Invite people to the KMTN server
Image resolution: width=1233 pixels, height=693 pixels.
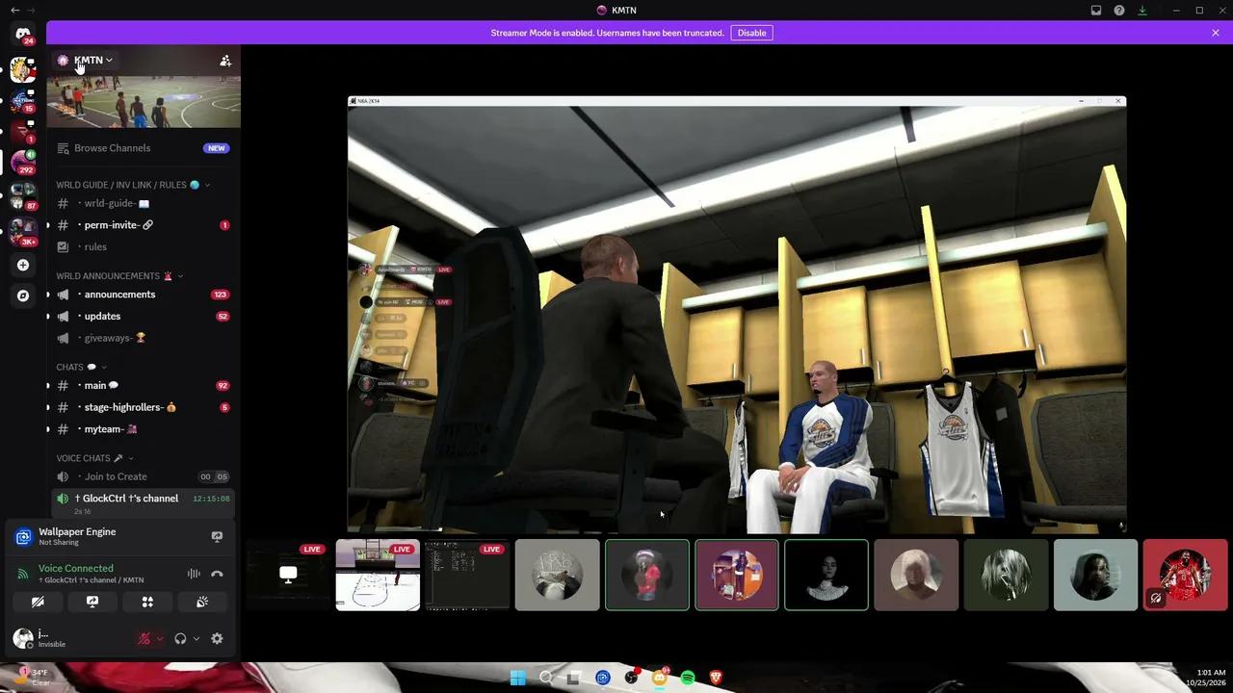point(225,61)
